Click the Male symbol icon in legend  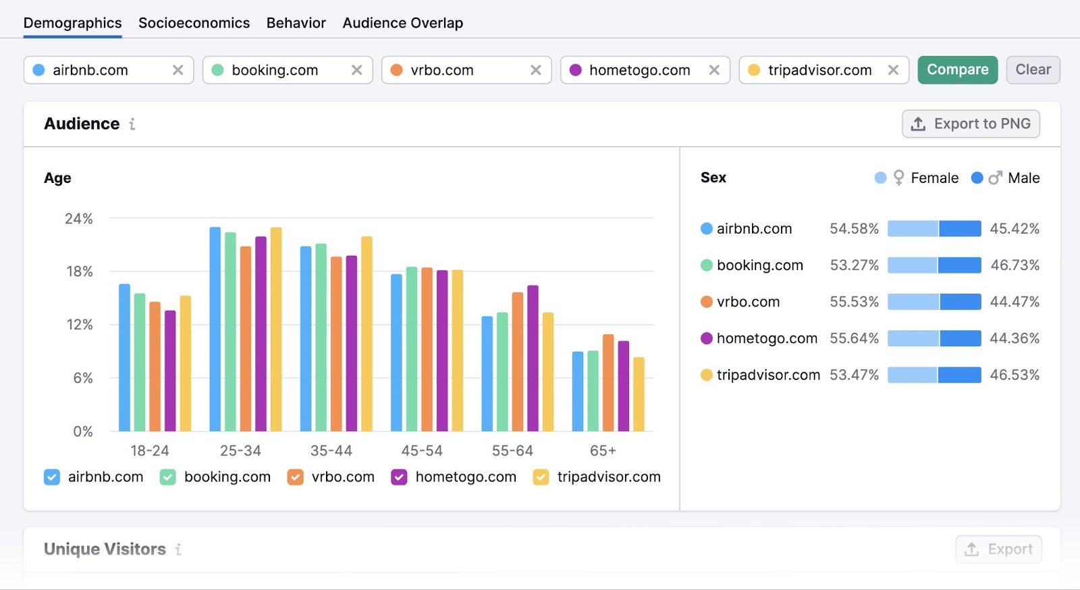coord(995,178)
